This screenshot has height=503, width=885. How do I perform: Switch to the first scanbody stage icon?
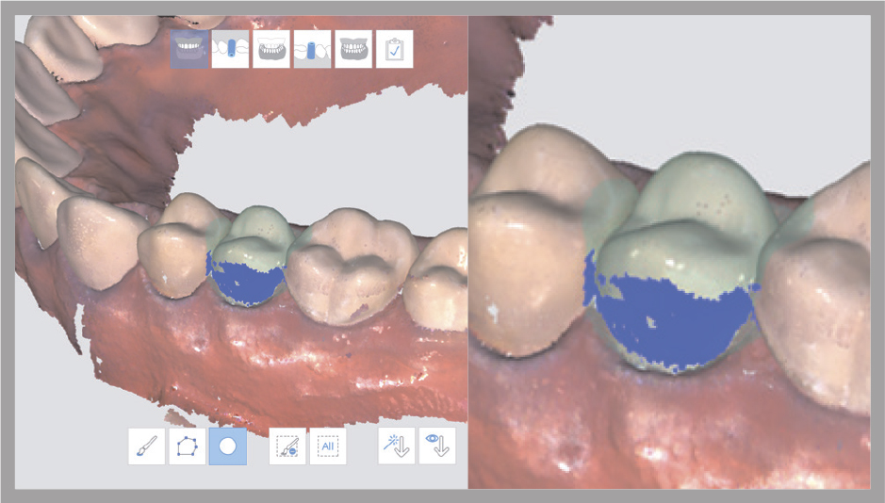[230, 49]
